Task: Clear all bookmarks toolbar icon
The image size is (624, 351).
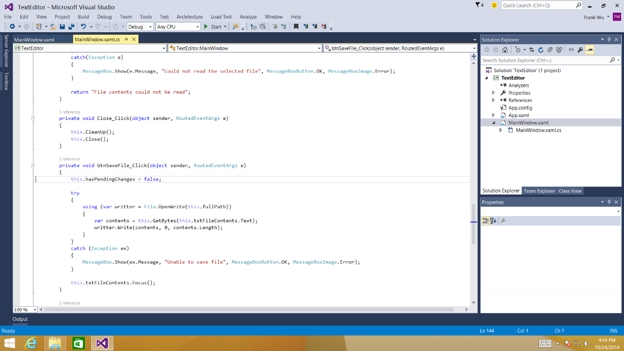Action: 324,27
